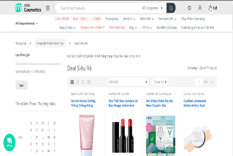The height and width of the screenshot is (156, 233).
Task: Open Thương Hiệu menu item
Action: (x=112, y=19)
